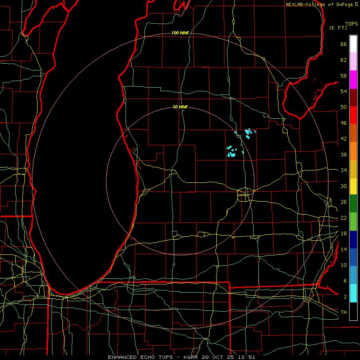
Task: Select the 46 value on the tops scale
Action: (344, 123)
